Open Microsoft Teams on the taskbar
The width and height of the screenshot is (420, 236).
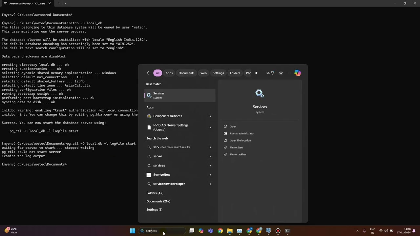click(x=211, y=231)
